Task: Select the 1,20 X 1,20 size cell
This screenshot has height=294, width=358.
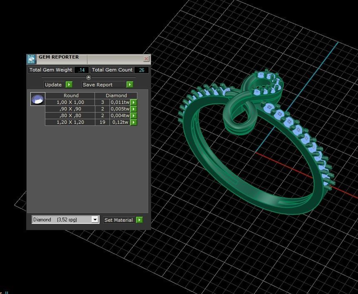Action: coord(70,122)
